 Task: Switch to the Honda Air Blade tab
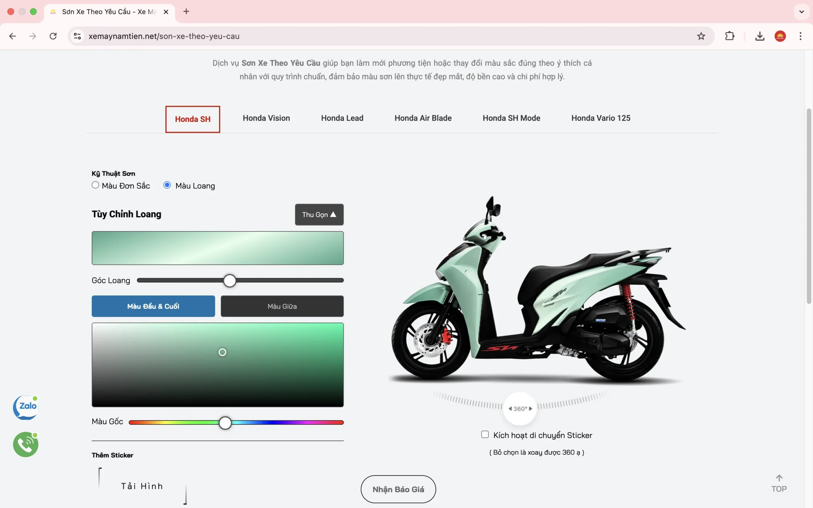(423, 118)
